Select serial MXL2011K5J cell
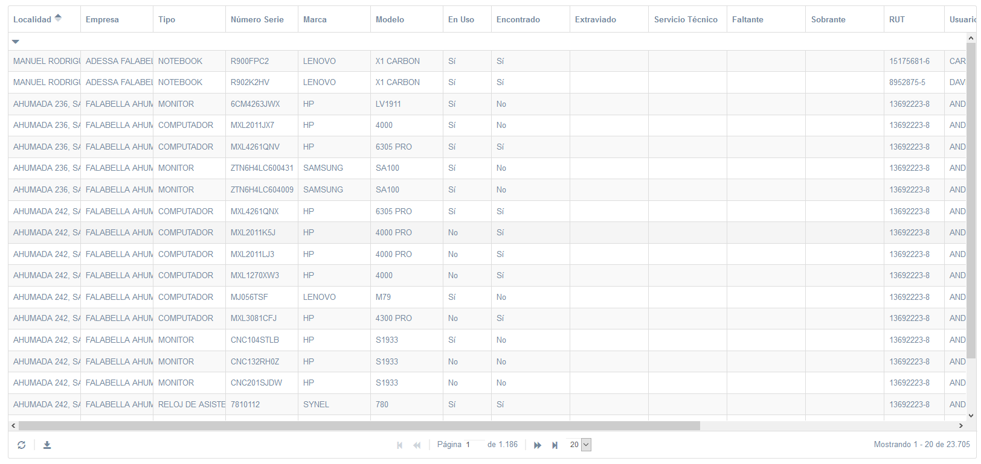The width and height of the screenshot is (981, 464). 262,232
